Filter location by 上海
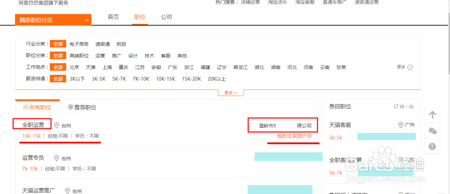Viewport: 450px width, 194px height. click(107, 67)
